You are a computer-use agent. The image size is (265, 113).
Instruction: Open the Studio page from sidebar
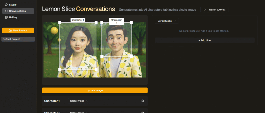(13, 5)
